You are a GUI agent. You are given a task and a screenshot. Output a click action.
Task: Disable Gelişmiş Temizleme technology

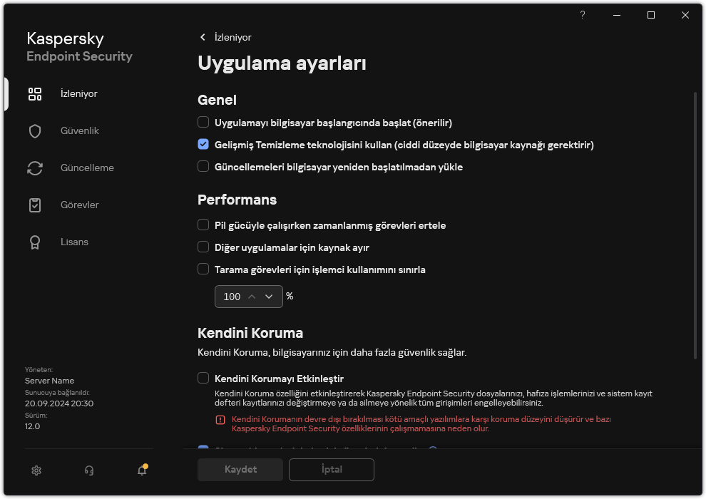point(203,144)
